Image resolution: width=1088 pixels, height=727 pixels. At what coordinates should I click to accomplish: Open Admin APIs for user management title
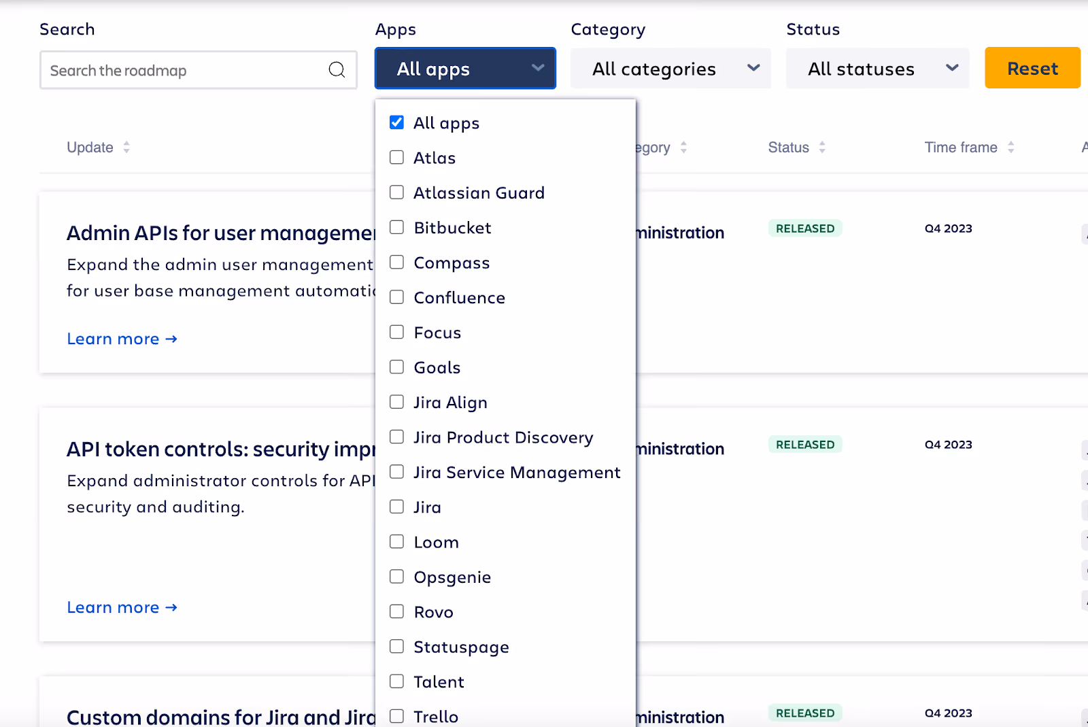pos(221,233)
